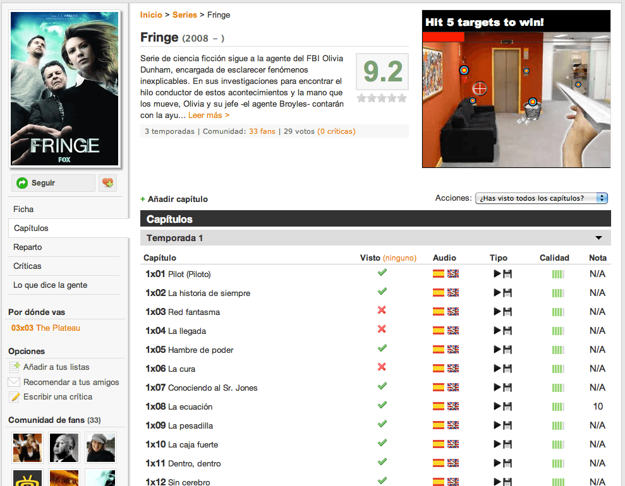Click the heart favorite icon next to Seguir

[107, 183]
